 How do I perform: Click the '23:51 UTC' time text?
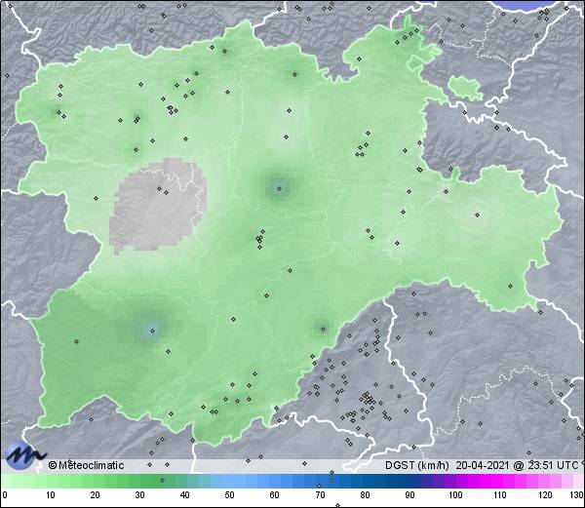pyautogui.click(x=552, y=465)
